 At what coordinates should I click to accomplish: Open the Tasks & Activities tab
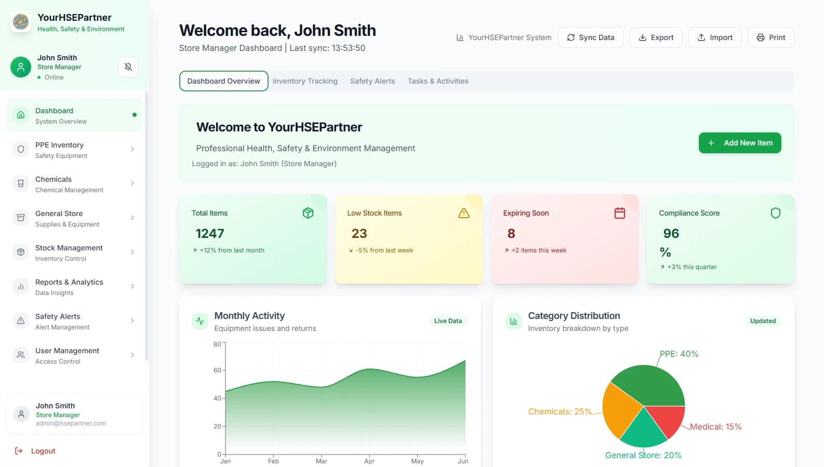point(437,81)
